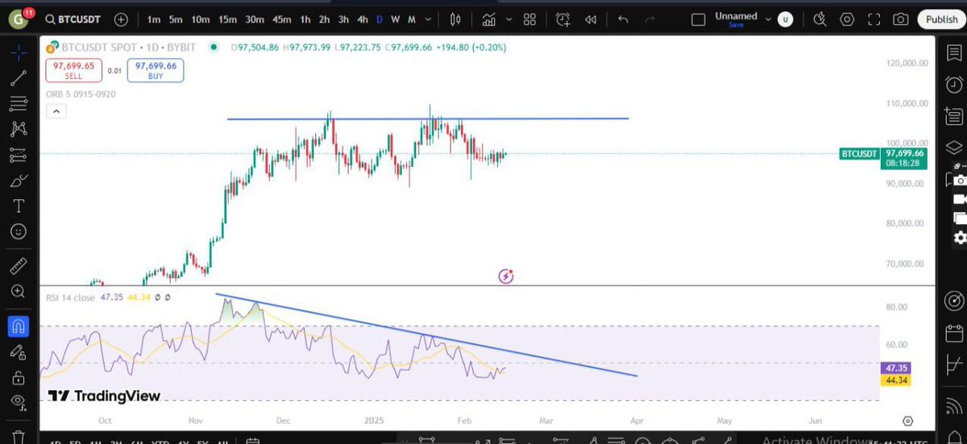
Task: Switch to the 1h timeframe
Action: point(305,19)
